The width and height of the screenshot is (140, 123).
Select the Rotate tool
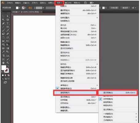click(x=3, y=38)
